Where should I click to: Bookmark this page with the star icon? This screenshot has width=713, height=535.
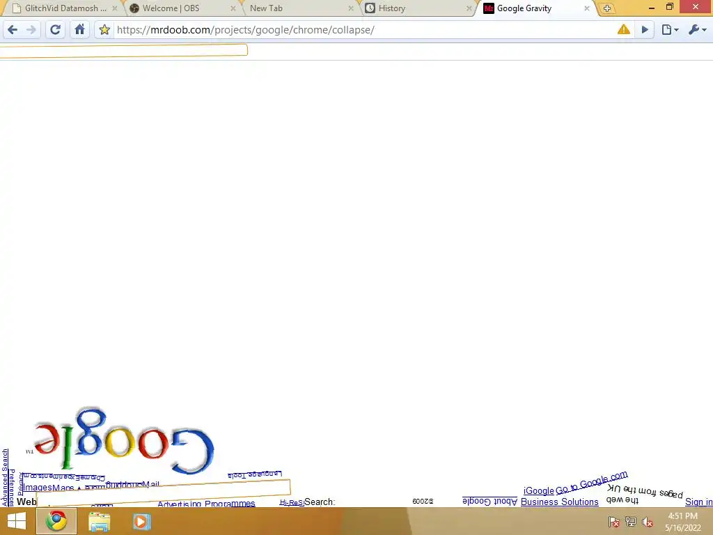coord(104,30)
